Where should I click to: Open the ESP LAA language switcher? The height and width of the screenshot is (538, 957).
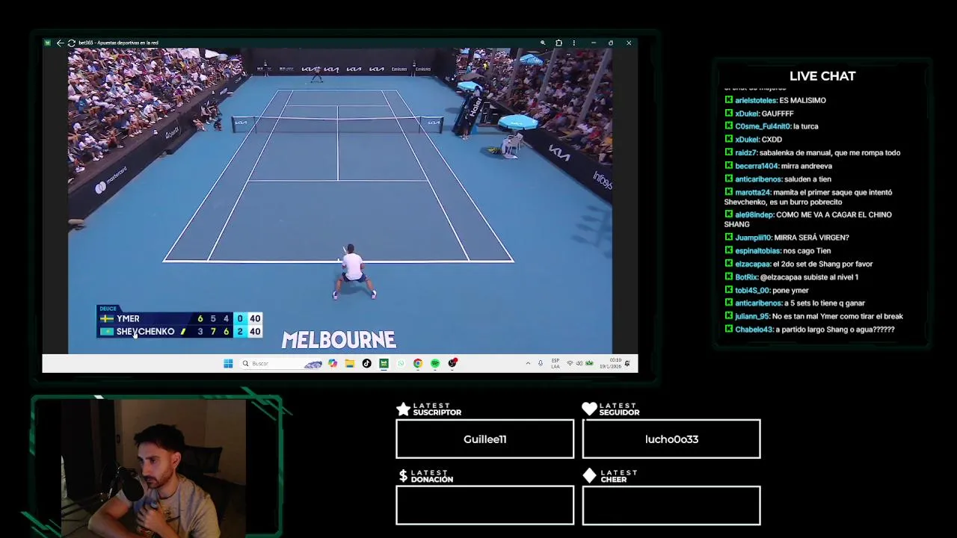coord(556,363)
